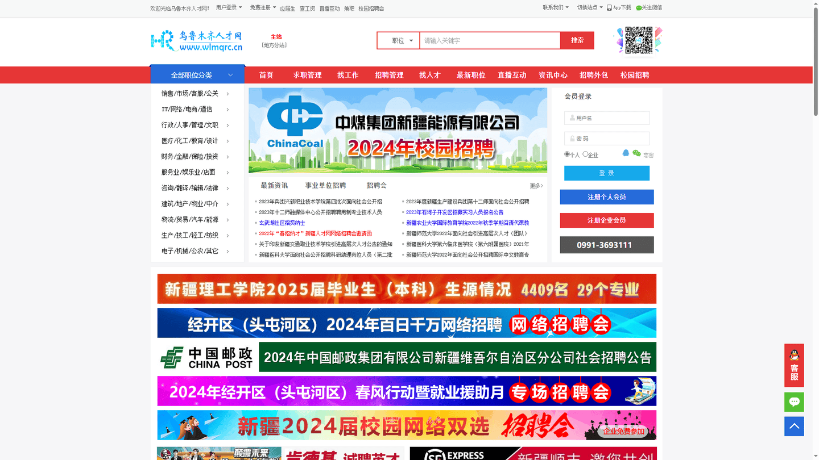The height and width of the screenshot is (460, 819).
Task: Switch to the 招聘会 tab
Action: [377, 186]
